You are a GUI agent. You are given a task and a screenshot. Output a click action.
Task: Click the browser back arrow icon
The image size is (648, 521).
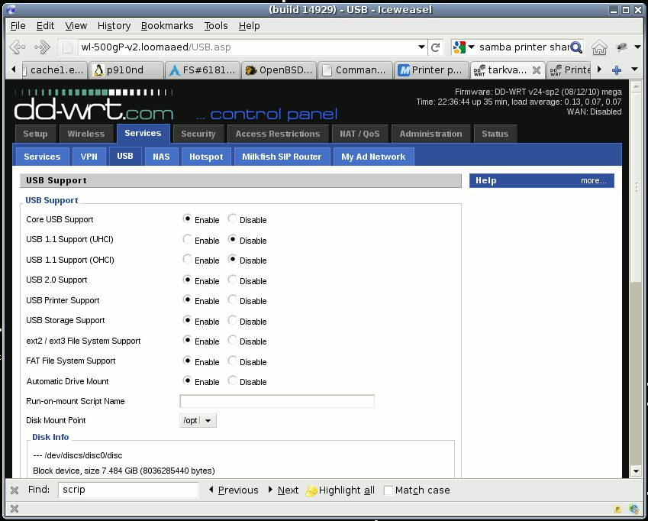pos(18,47)
